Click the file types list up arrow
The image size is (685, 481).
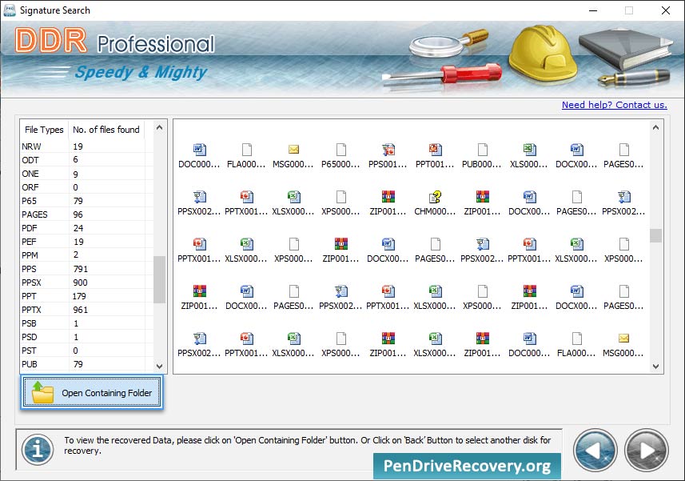click(159, 128)
